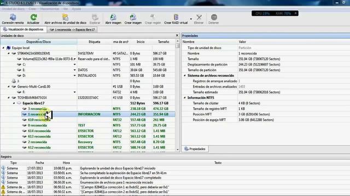Collapse the Generic-Multi-Card node
This screenshot has width=350, height=196.
click(x=9, y=87)
